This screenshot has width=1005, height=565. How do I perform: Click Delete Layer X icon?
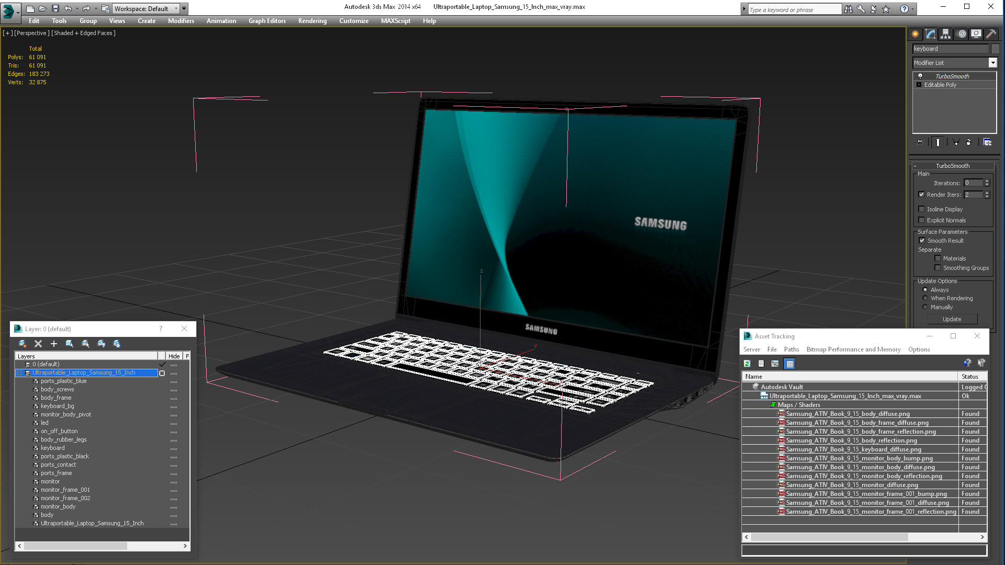click(38, 344)
